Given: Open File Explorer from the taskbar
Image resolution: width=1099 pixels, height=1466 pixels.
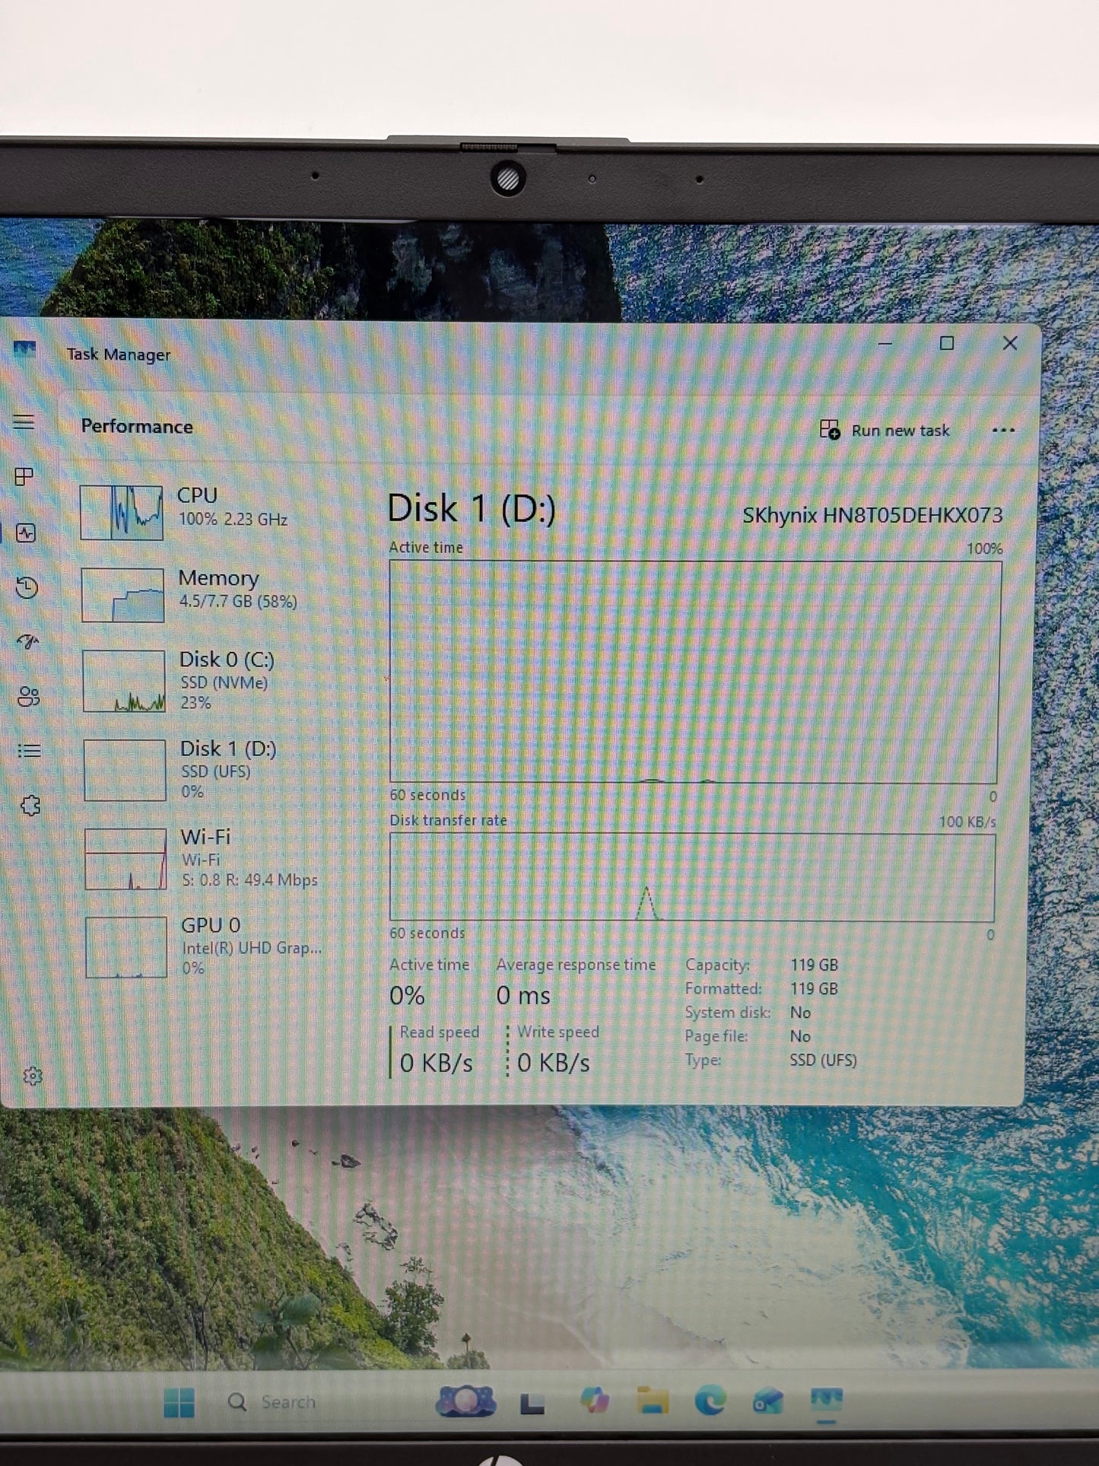Looking at the screenshot, I should (652, 1401).
